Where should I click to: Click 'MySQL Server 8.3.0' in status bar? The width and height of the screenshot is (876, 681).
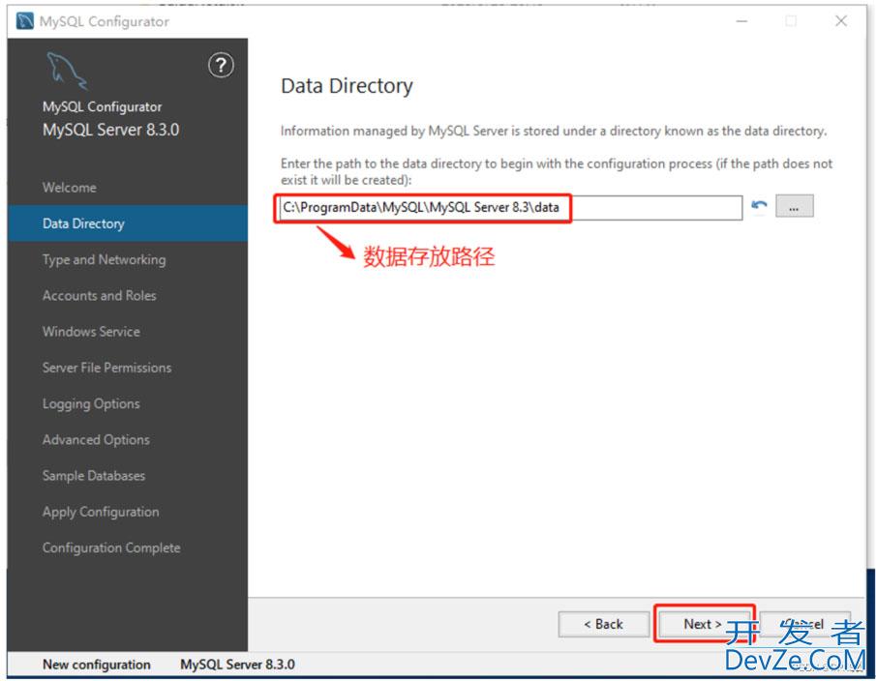[237, 665]
